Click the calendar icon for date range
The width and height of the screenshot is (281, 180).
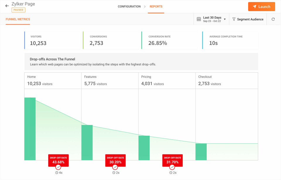tap(199, 19)
